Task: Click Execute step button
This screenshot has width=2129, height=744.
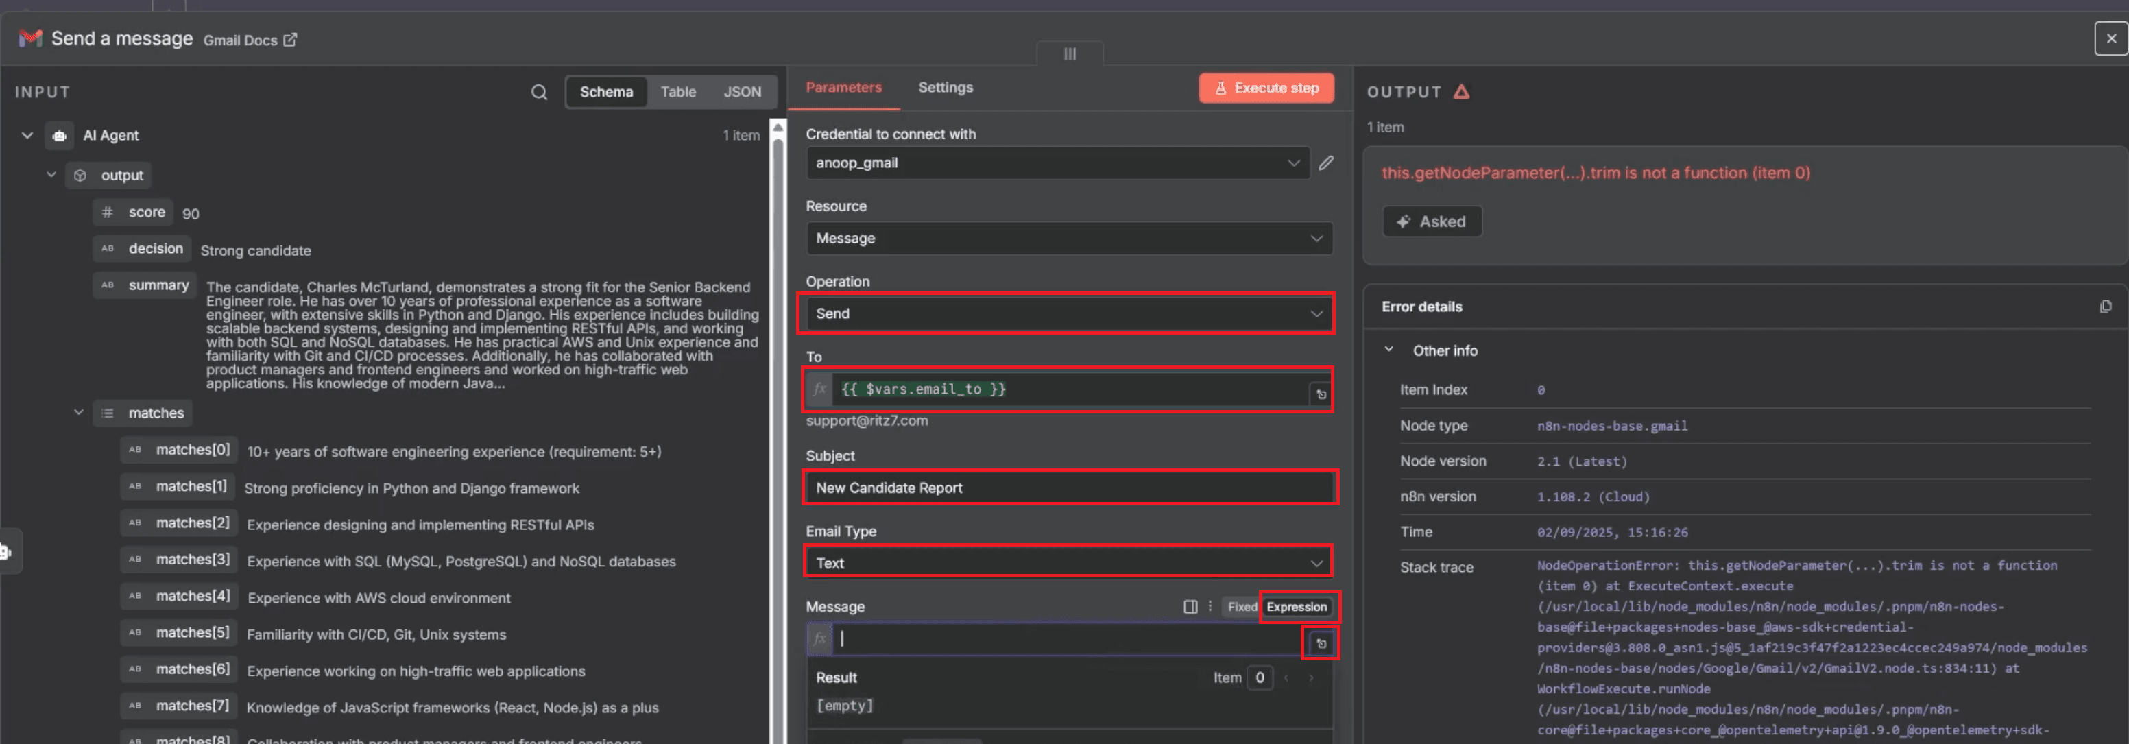Action: [x=1266, y=88]
